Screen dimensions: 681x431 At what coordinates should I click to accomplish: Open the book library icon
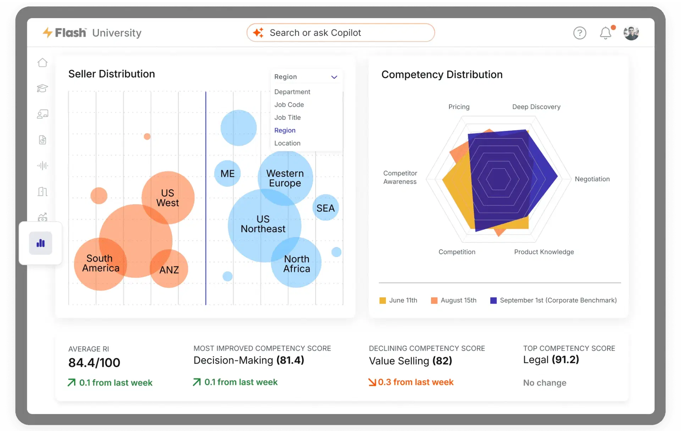click(x=43, y=192)
